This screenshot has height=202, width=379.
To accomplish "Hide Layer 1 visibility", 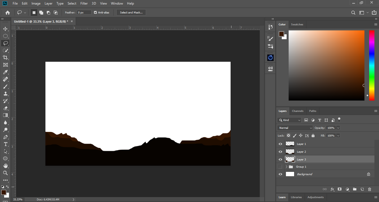I will coord(280,144).
